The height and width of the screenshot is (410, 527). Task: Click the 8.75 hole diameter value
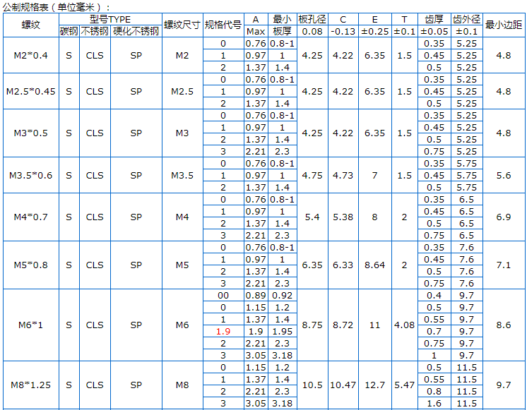coord(312,325)
